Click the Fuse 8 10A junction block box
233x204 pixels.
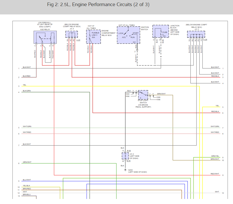[161, 31]
